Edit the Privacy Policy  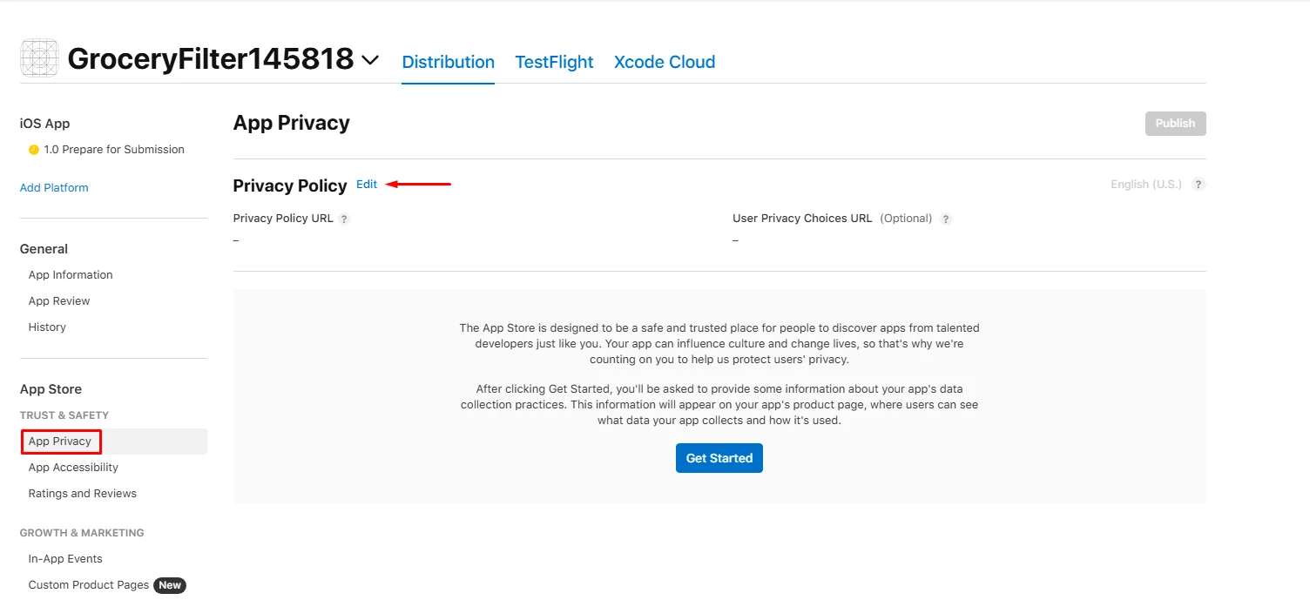coord(367,185)
